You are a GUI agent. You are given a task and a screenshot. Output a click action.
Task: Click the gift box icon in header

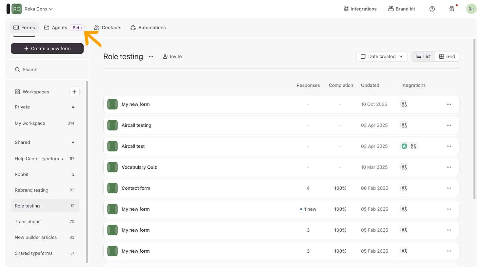pos(452,9)
